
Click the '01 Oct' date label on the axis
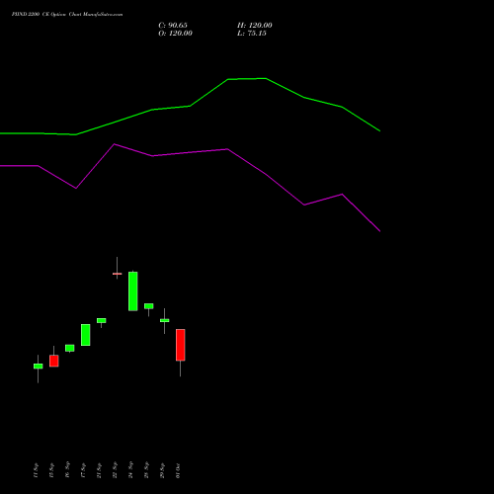tap(178, 470)
